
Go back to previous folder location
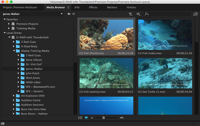tap(69, 14)
